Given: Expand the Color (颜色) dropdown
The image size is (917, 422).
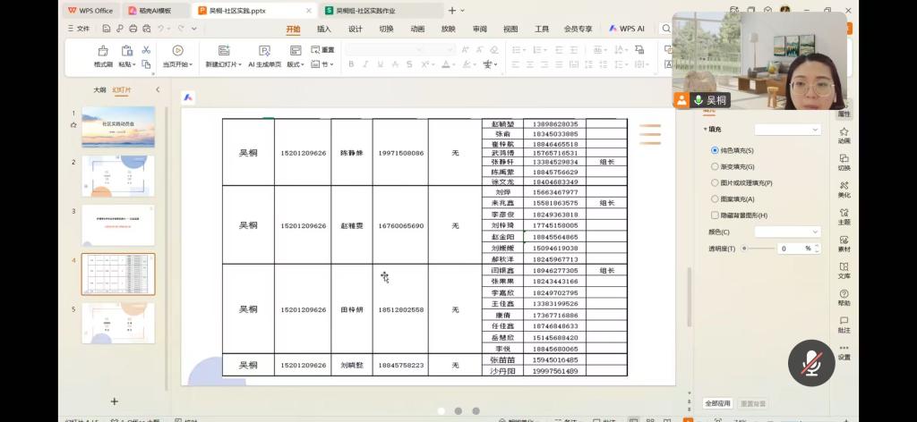Looking at the screenshot, I should 787,232.
